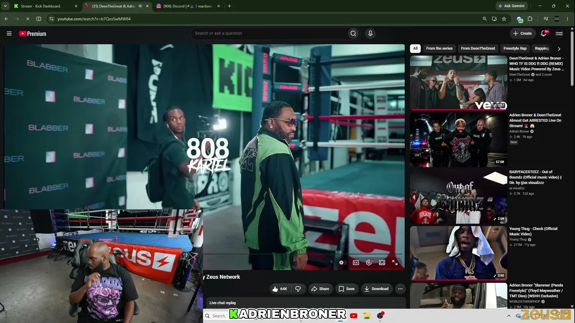This screenshot has height=323, width=575.
Task: Click the Live chat replay heading
Action: tap(222, 303)
